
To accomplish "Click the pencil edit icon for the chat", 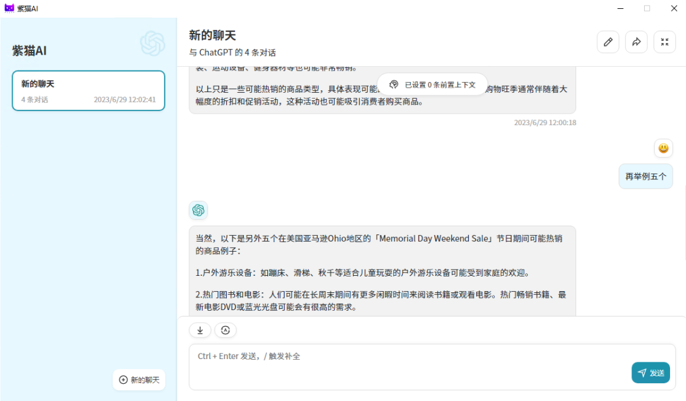I will tap(608, 41).
